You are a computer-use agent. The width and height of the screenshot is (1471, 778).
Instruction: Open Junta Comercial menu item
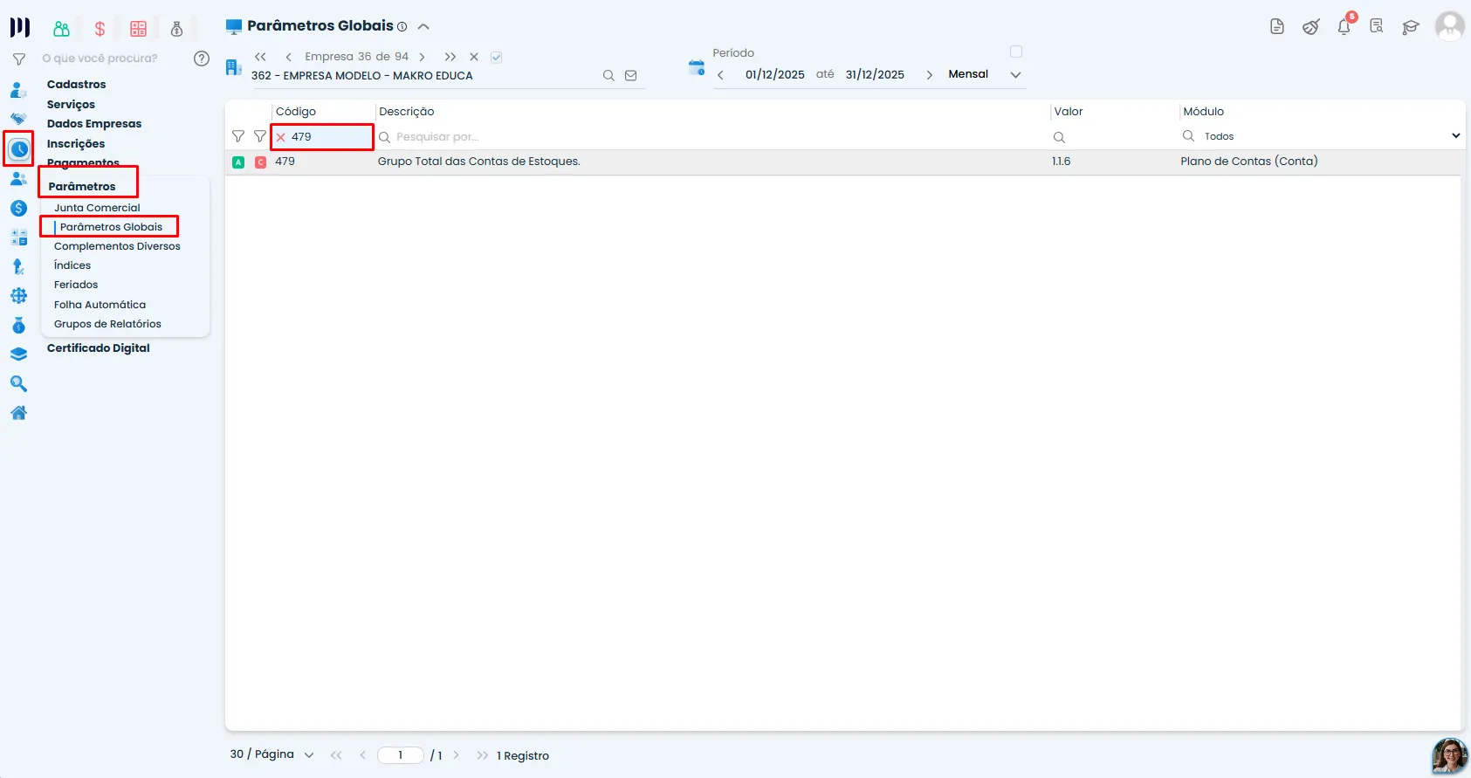(97, 208)
